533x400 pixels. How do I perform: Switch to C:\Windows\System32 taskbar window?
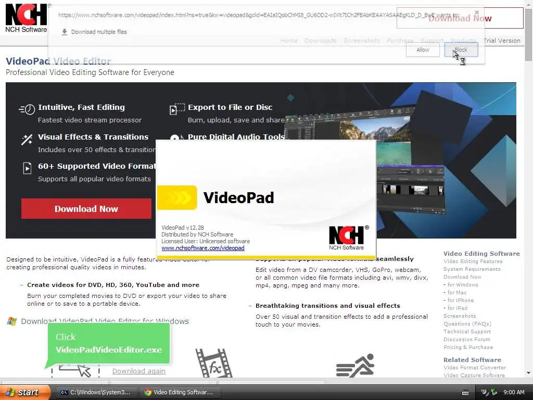(96, 392)
